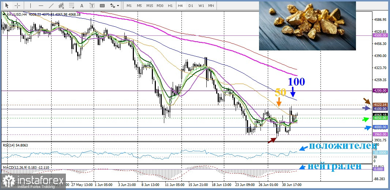This screenshot has width=390, height=190.
Task: Switch chart to D1 timeframe
Action: pos(191,5)
